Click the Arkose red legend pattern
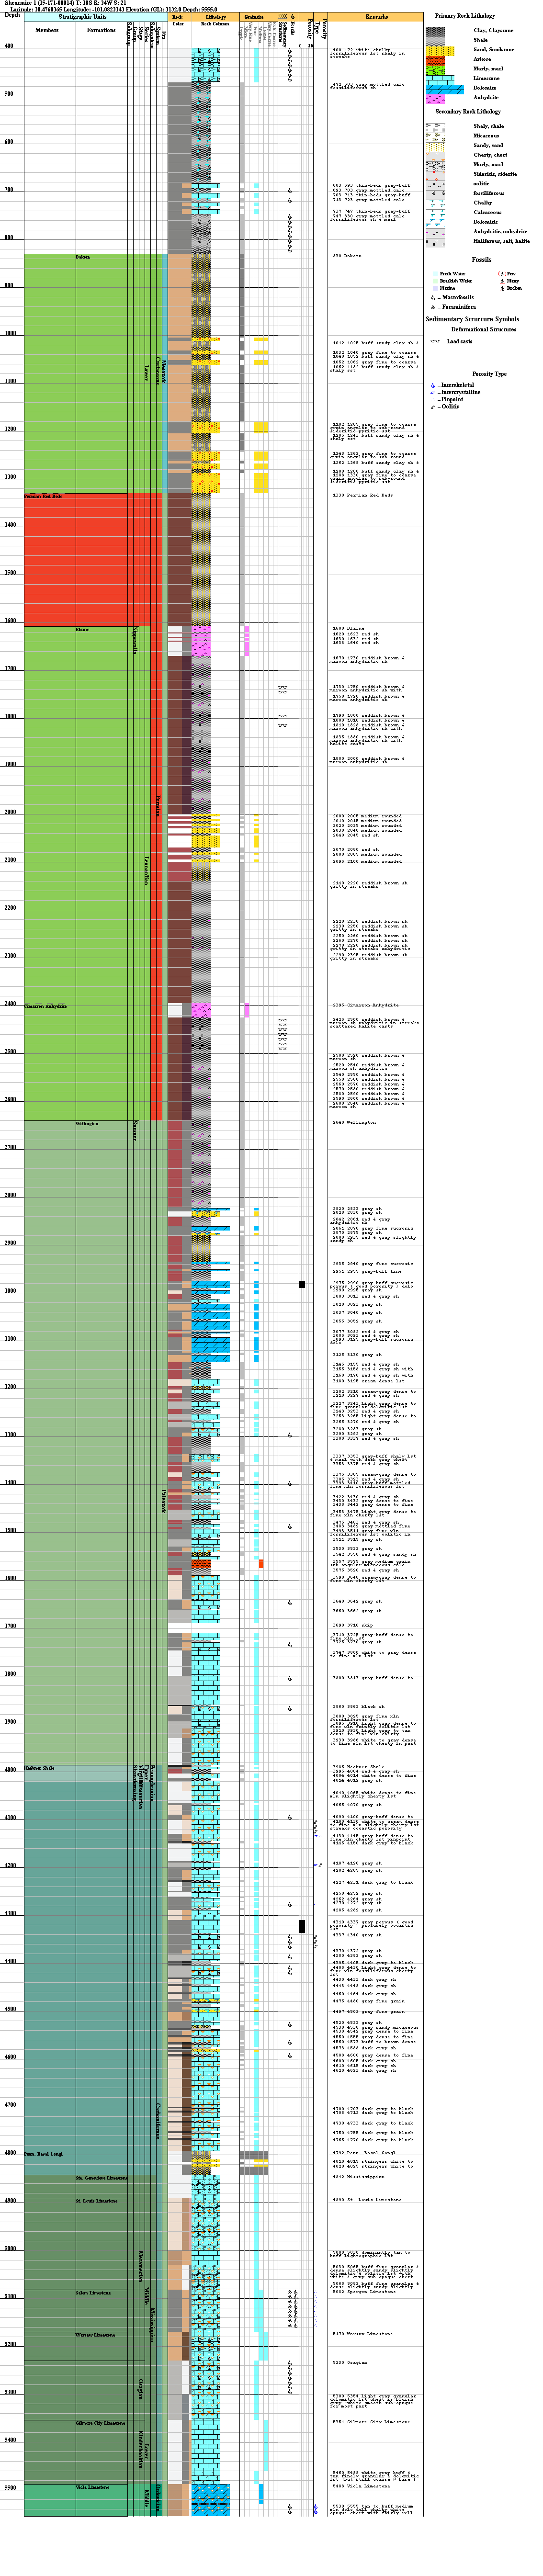 (435, 60)
